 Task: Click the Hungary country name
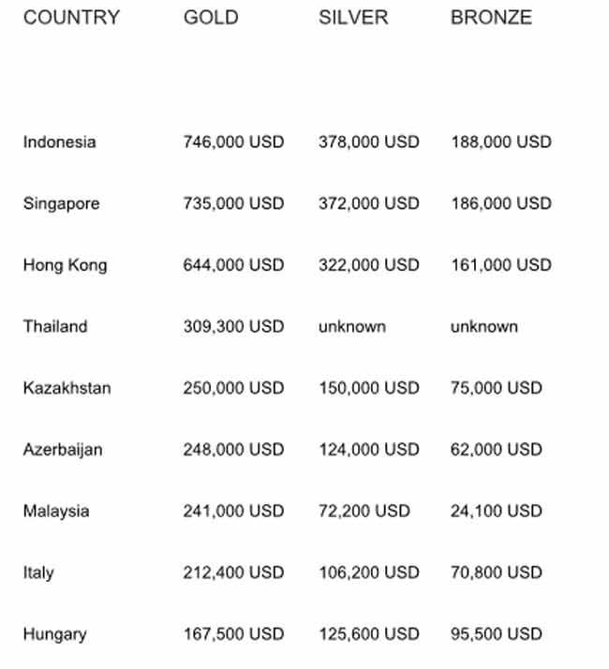pos(54,634)
